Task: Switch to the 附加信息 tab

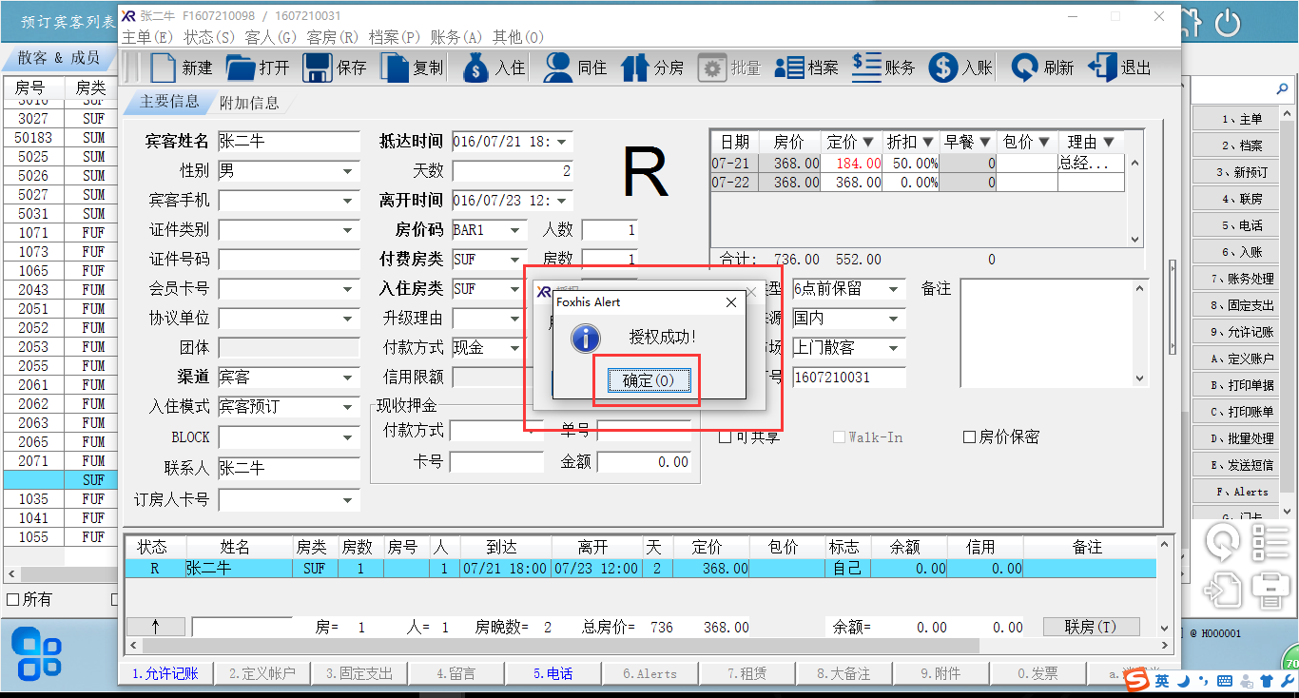Action: (249, 103)
